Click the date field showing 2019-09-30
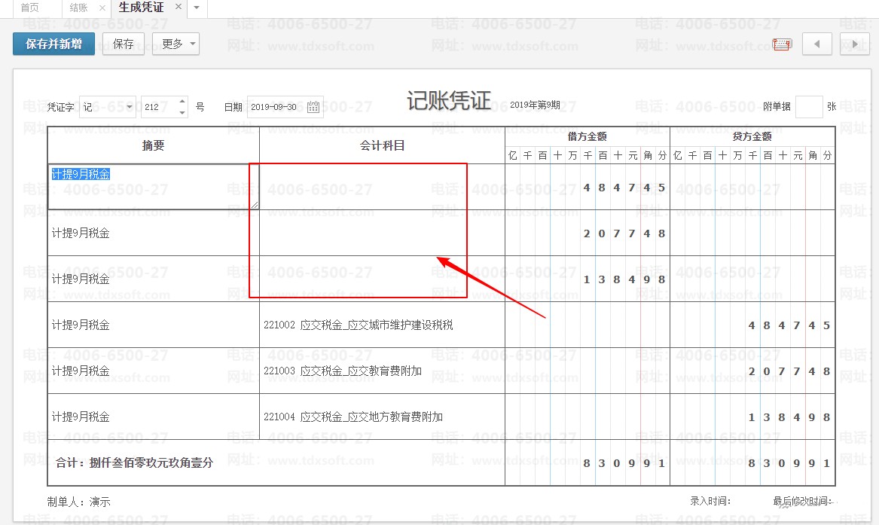 point(276,107)
